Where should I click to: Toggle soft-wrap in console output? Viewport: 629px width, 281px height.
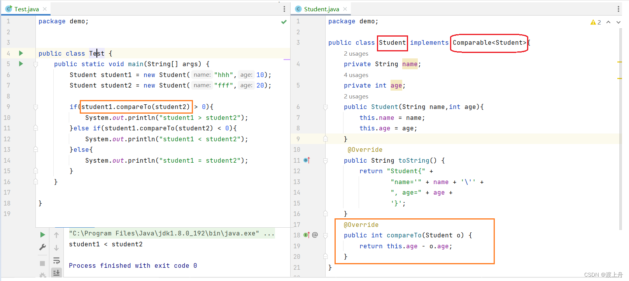[56, 260]
